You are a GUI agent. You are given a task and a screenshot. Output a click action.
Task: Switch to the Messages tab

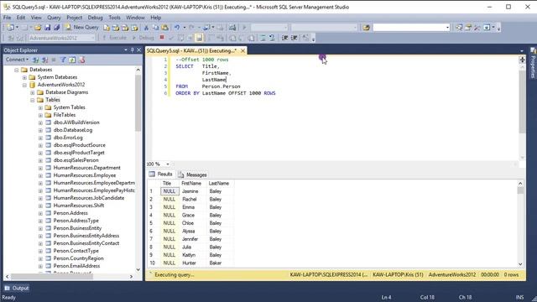coord(192,174)
